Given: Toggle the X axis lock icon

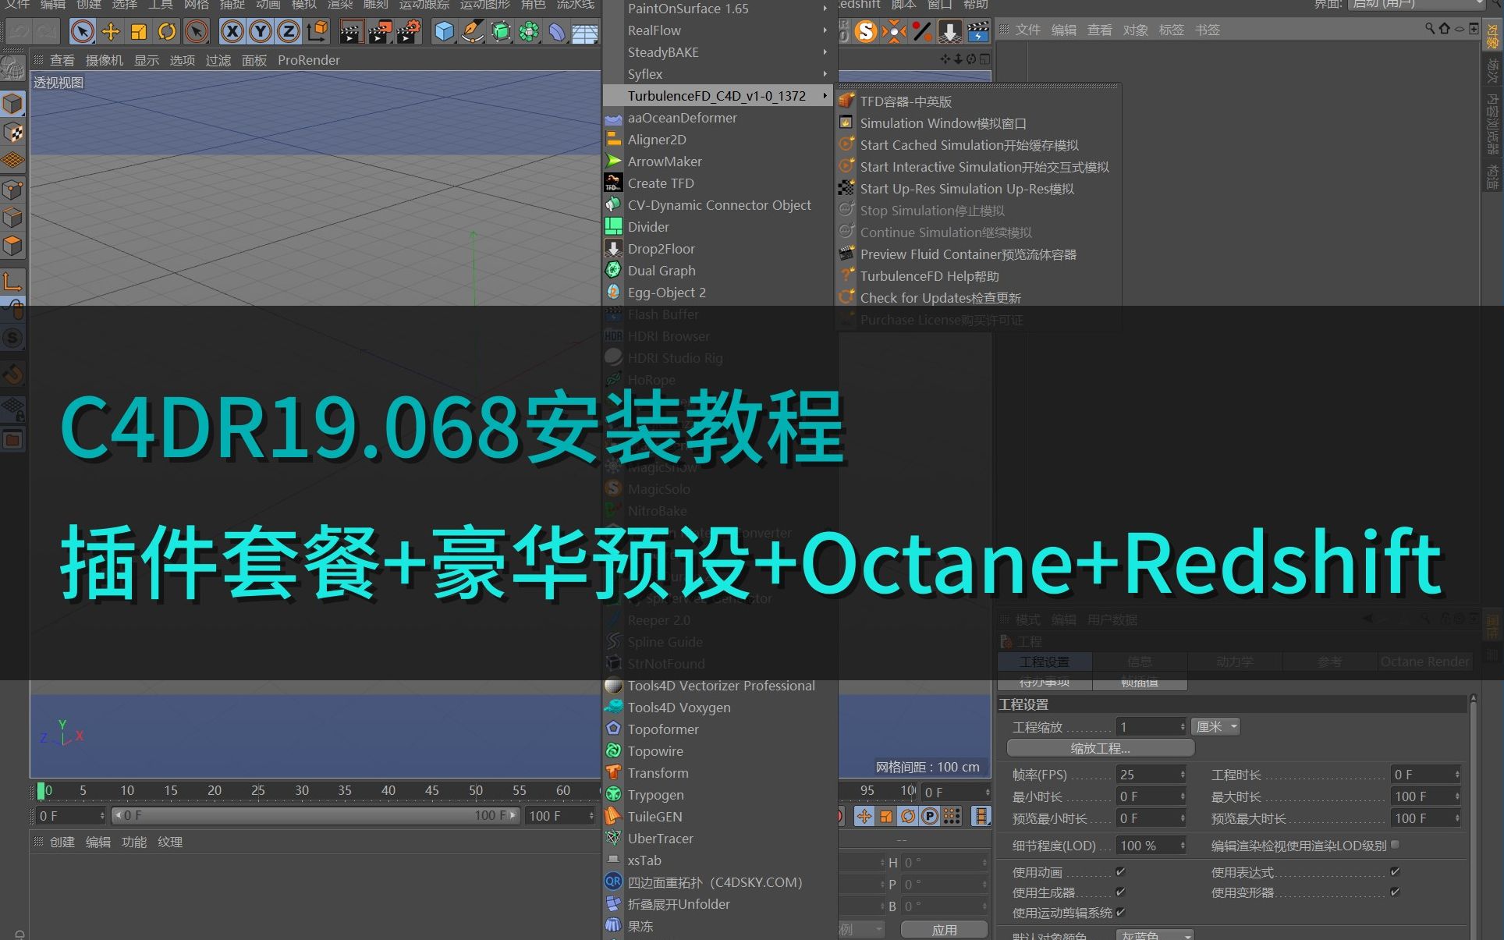Looking at the screenshot, I should pos(232,31).
